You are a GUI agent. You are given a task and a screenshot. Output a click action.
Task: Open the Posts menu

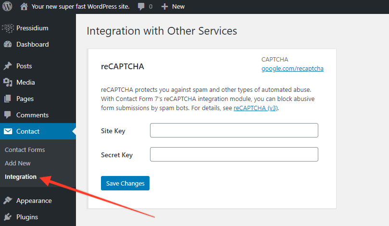(24, 66)
